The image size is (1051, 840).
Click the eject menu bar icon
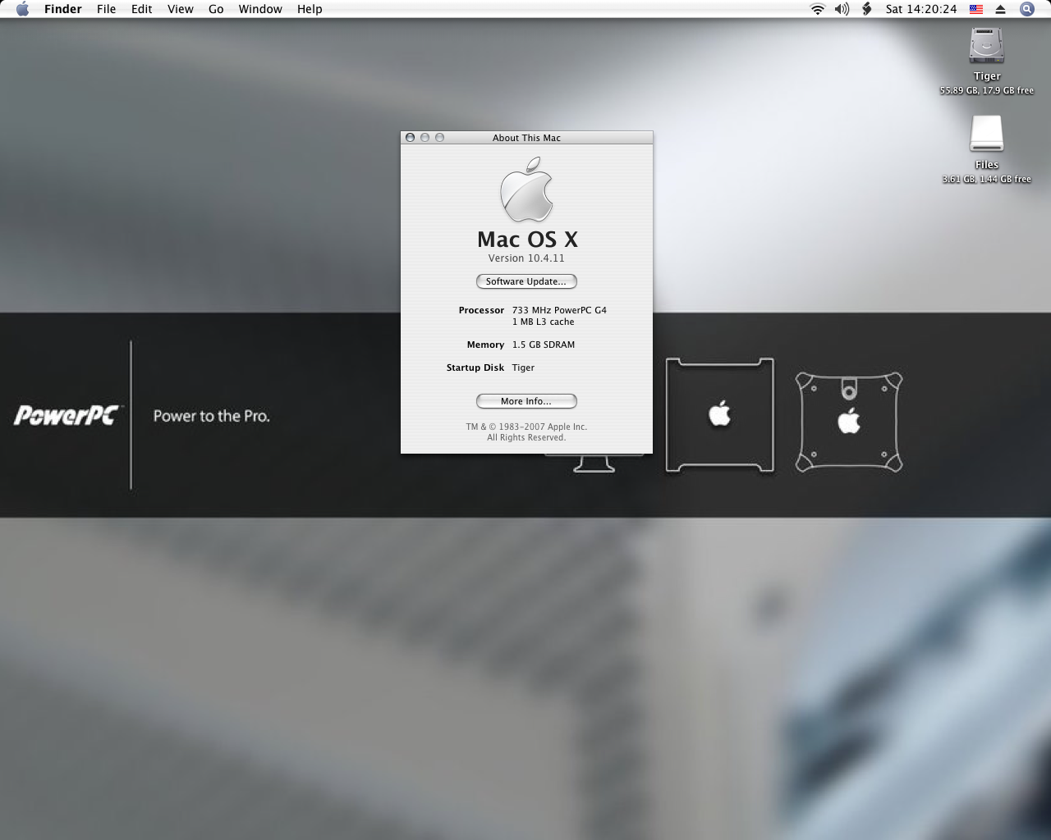coord(1000,9)
